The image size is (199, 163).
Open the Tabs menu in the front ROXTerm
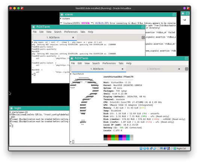tap(121, 63)
